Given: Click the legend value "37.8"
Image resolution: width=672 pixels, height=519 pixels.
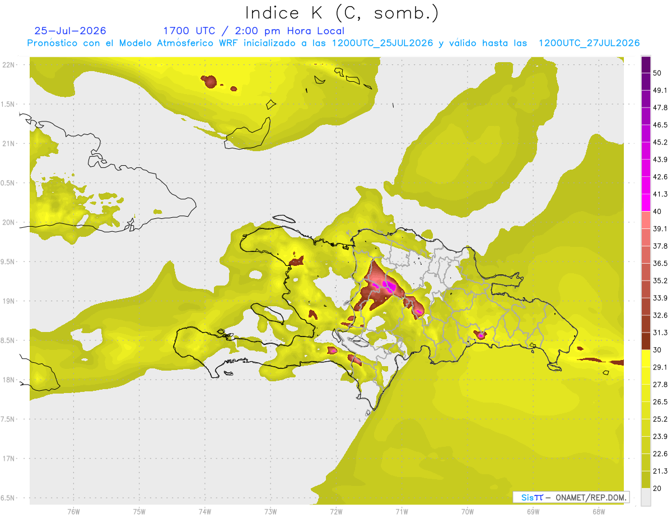Looking at the screenshot, I should [660, 246].
